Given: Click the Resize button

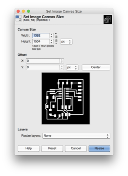Looking at the screenshot, I should tap(99, 149).
